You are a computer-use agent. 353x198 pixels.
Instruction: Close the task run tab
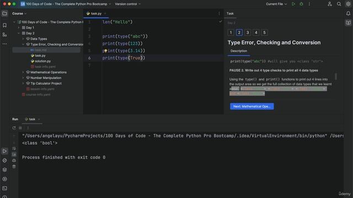click(39, 119)
